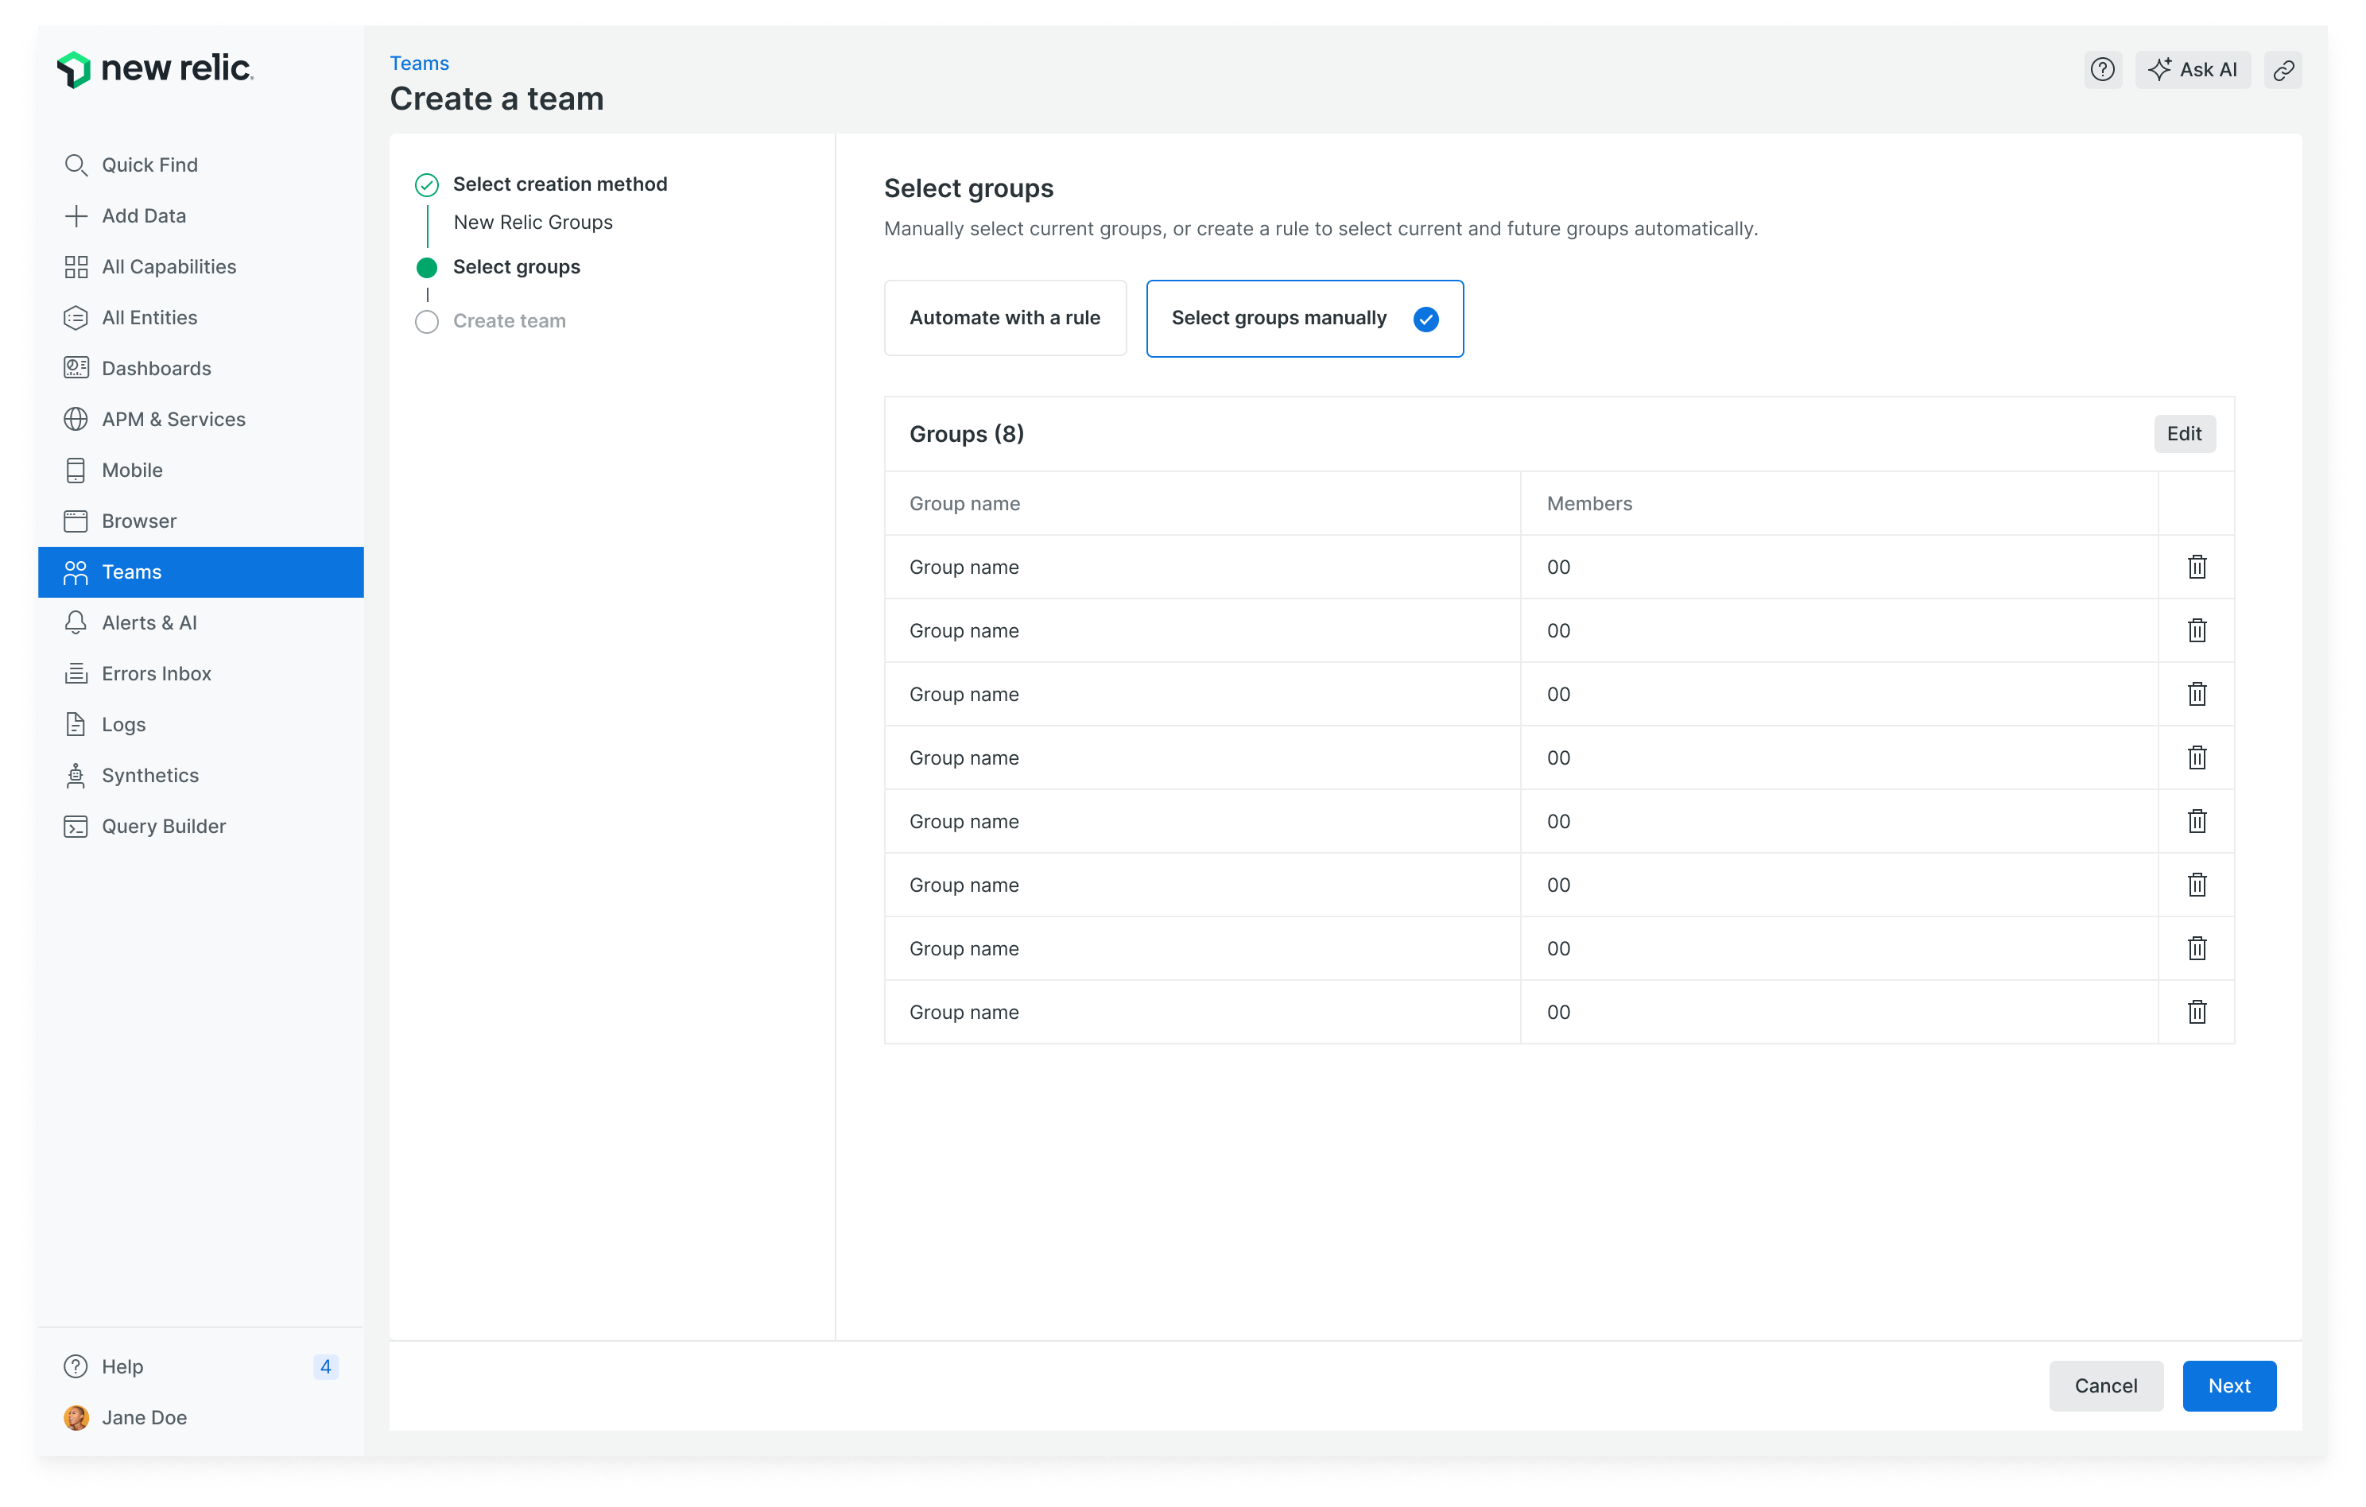
Task: Cancel team creation
Action: pos(2104,1385)
